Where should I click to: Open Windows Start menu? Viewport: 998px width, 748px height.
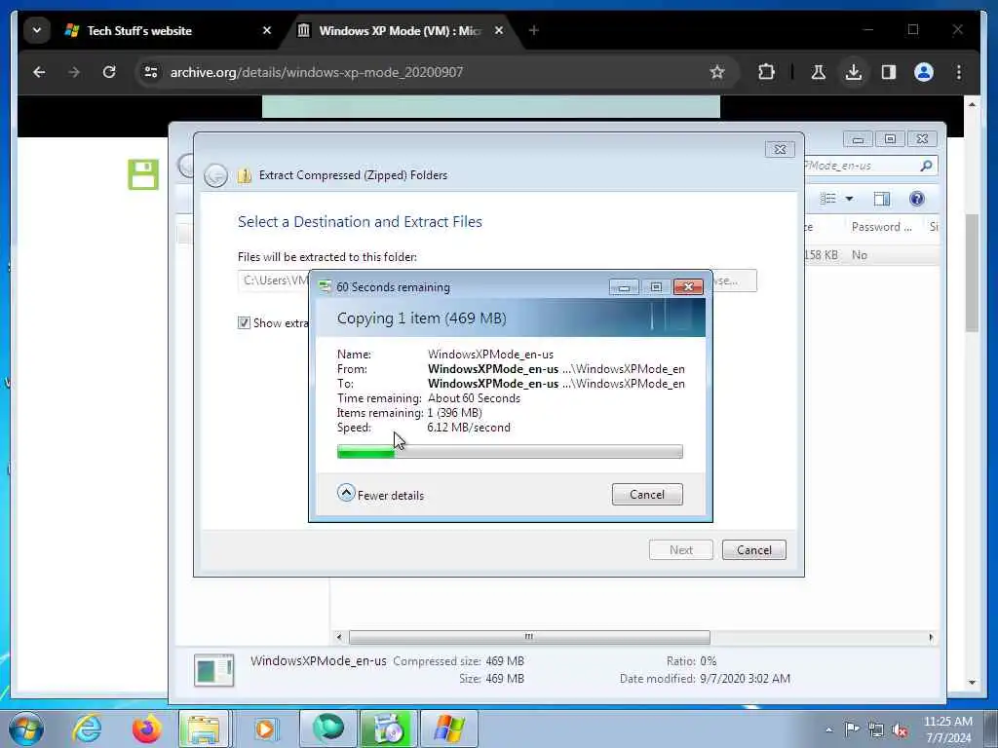click(x=26, y=729)
